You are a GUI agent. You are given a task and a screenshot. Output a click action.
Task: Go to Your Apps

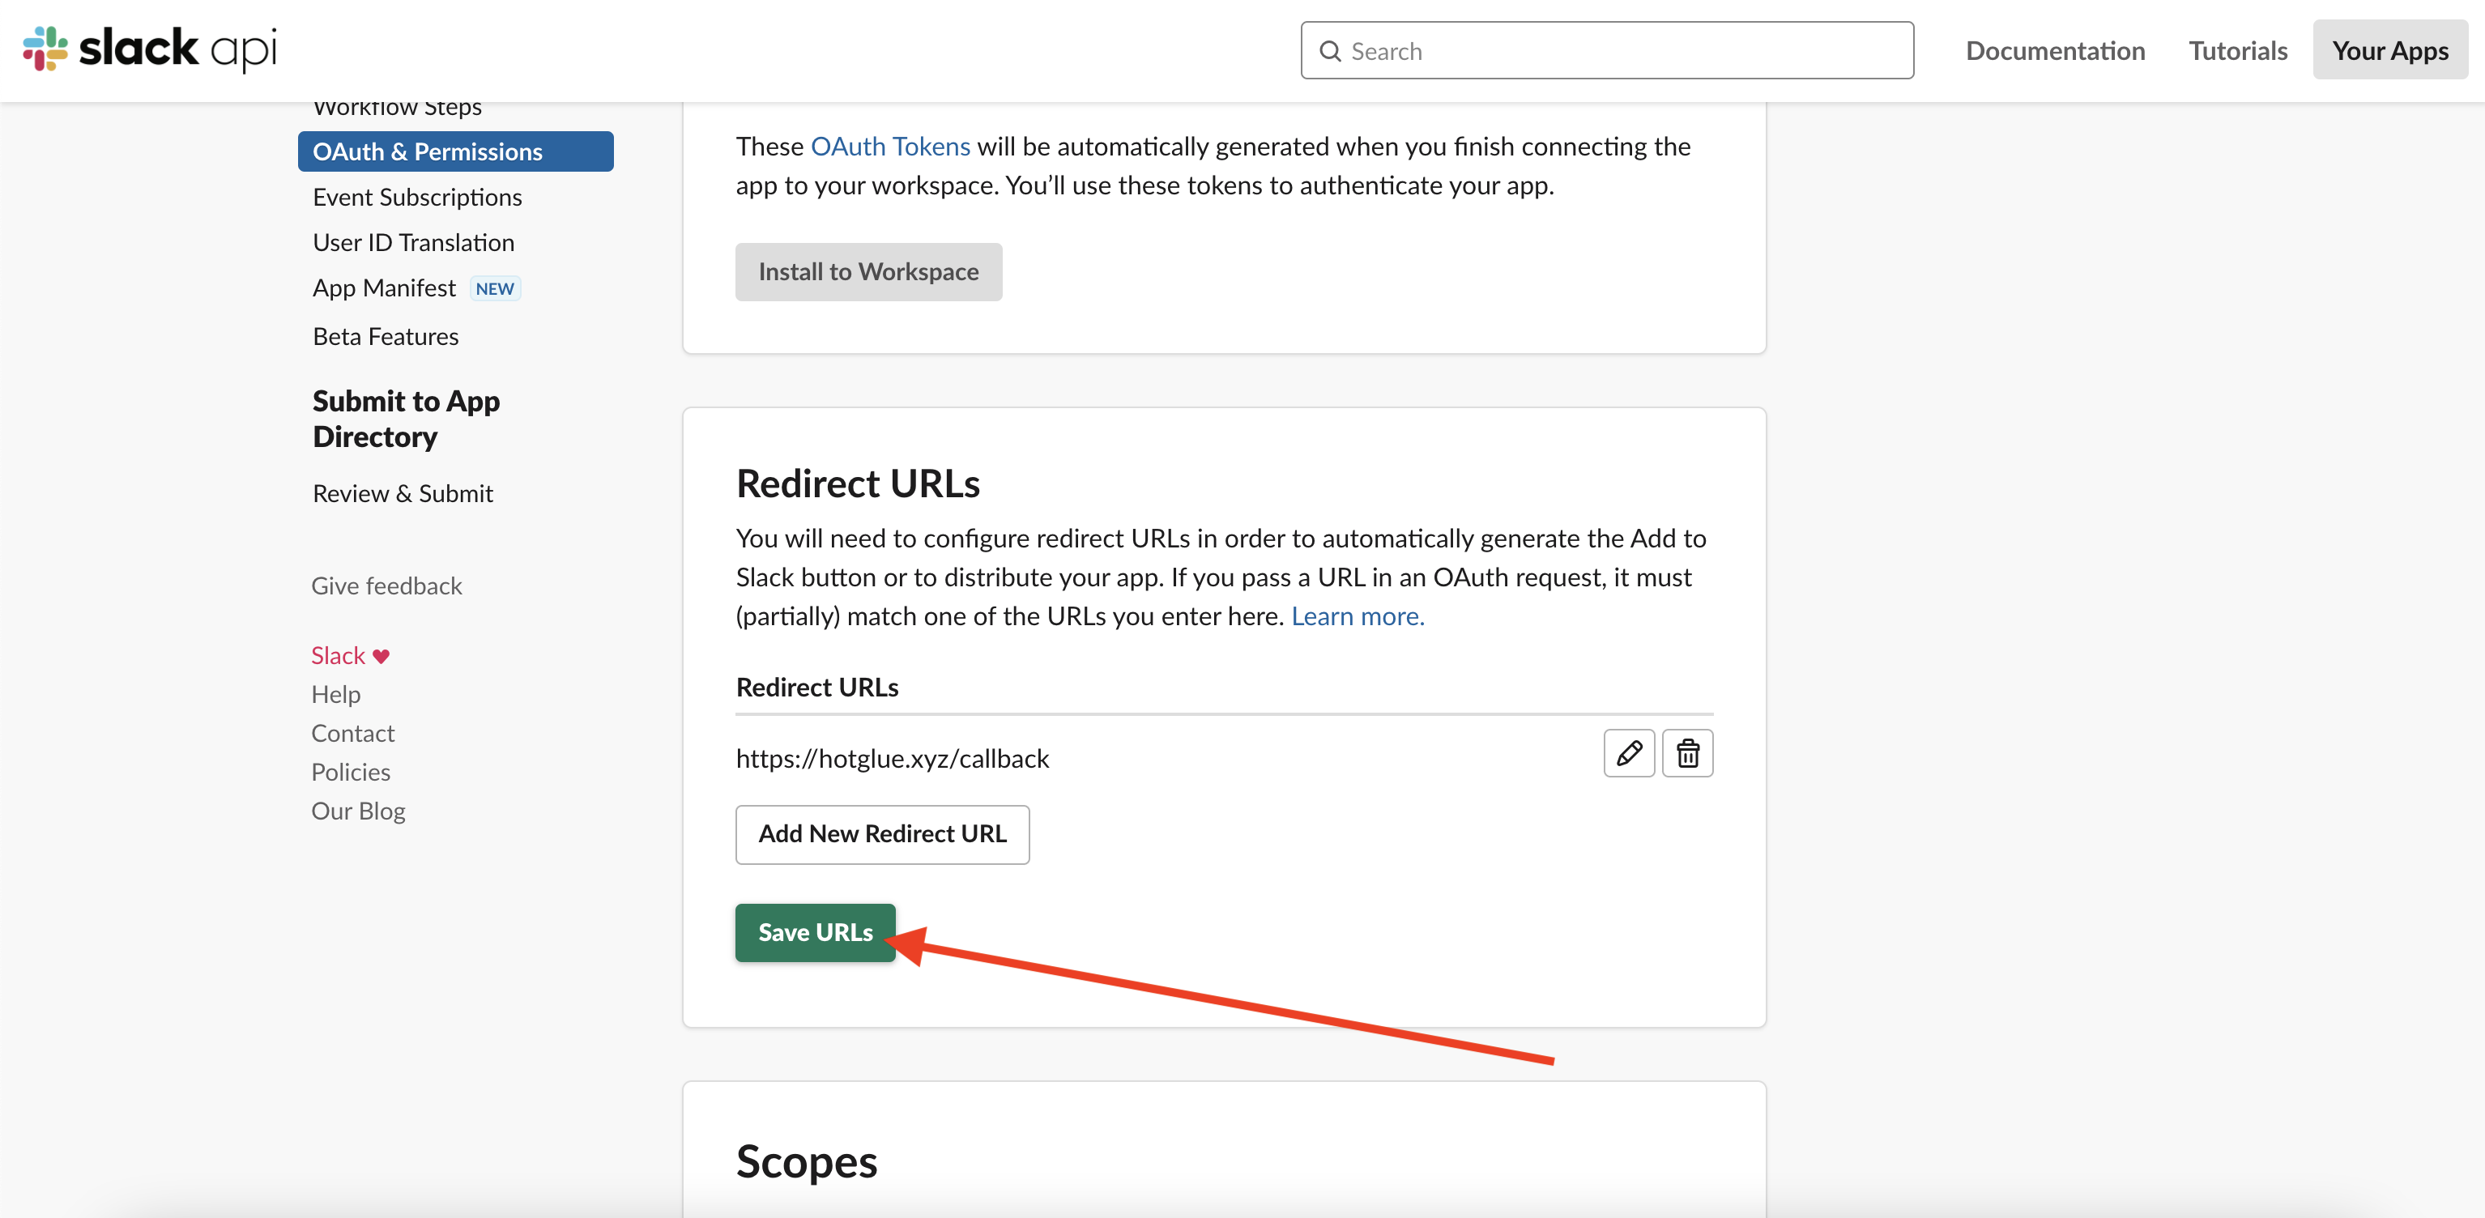[2389, 50]
